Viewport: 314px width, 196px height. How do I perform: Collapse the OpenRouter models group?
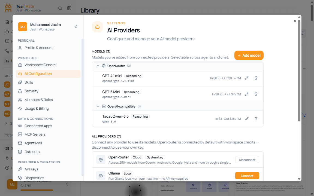click(x=98, y=66)
